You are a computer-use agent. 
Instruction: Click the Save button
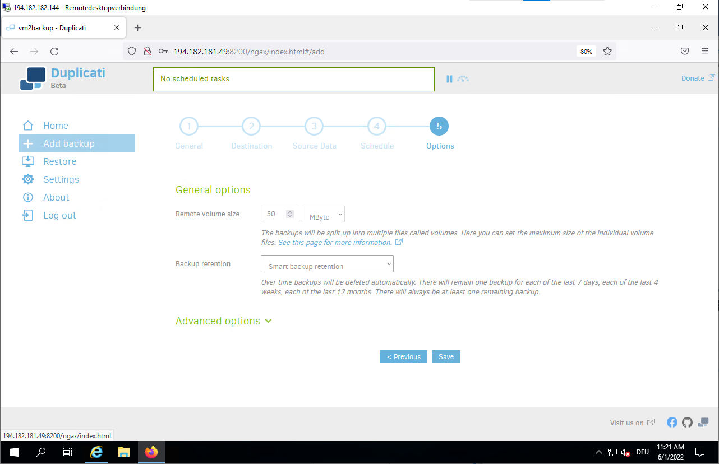446,357
